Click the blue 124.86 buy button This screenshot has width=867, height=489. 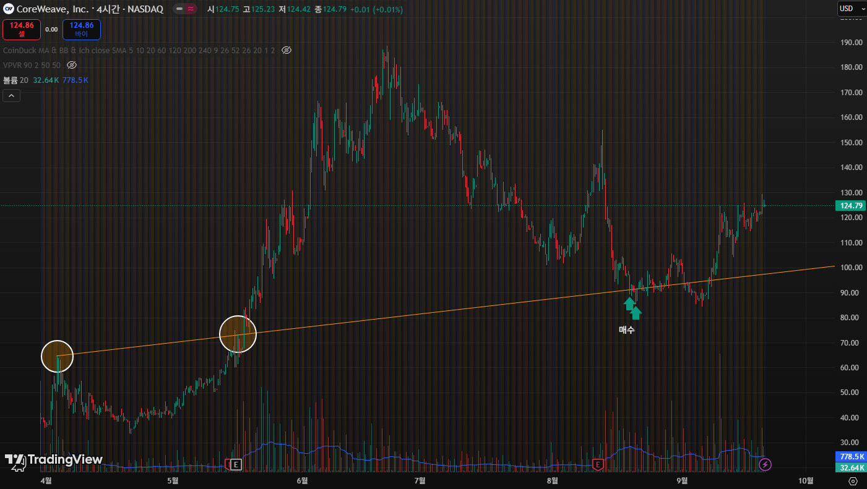82,29
